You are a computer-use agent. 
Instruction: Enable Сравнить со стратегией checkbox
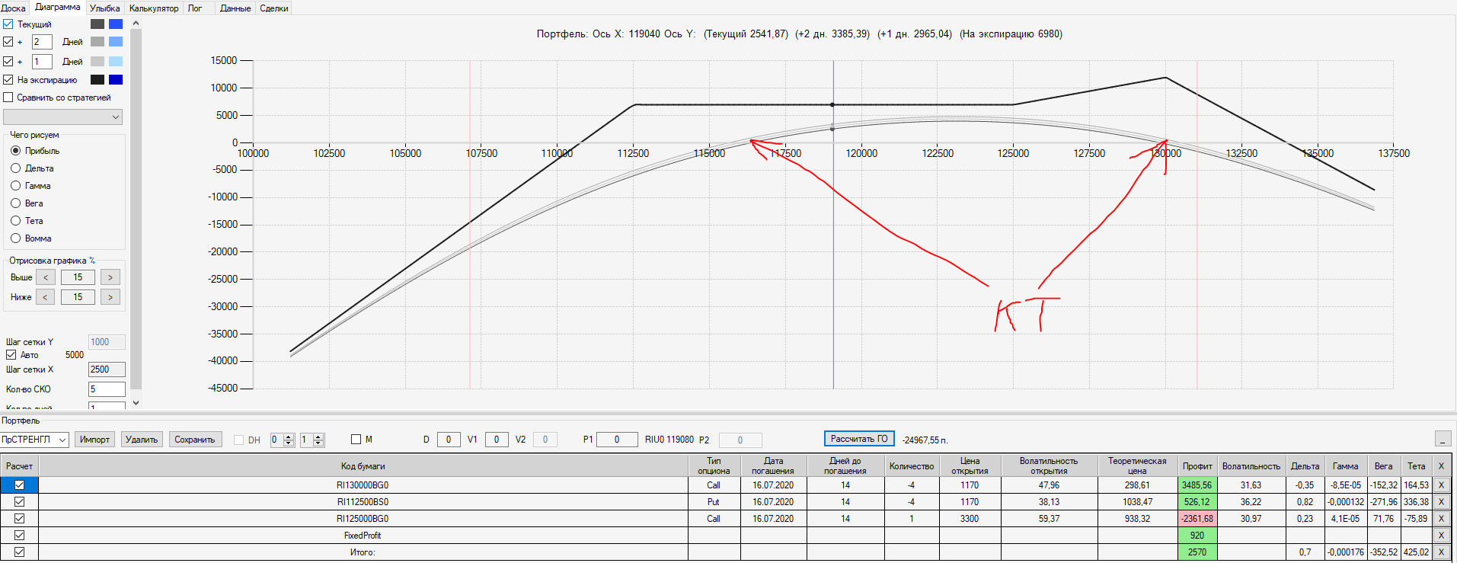(8, 98)
